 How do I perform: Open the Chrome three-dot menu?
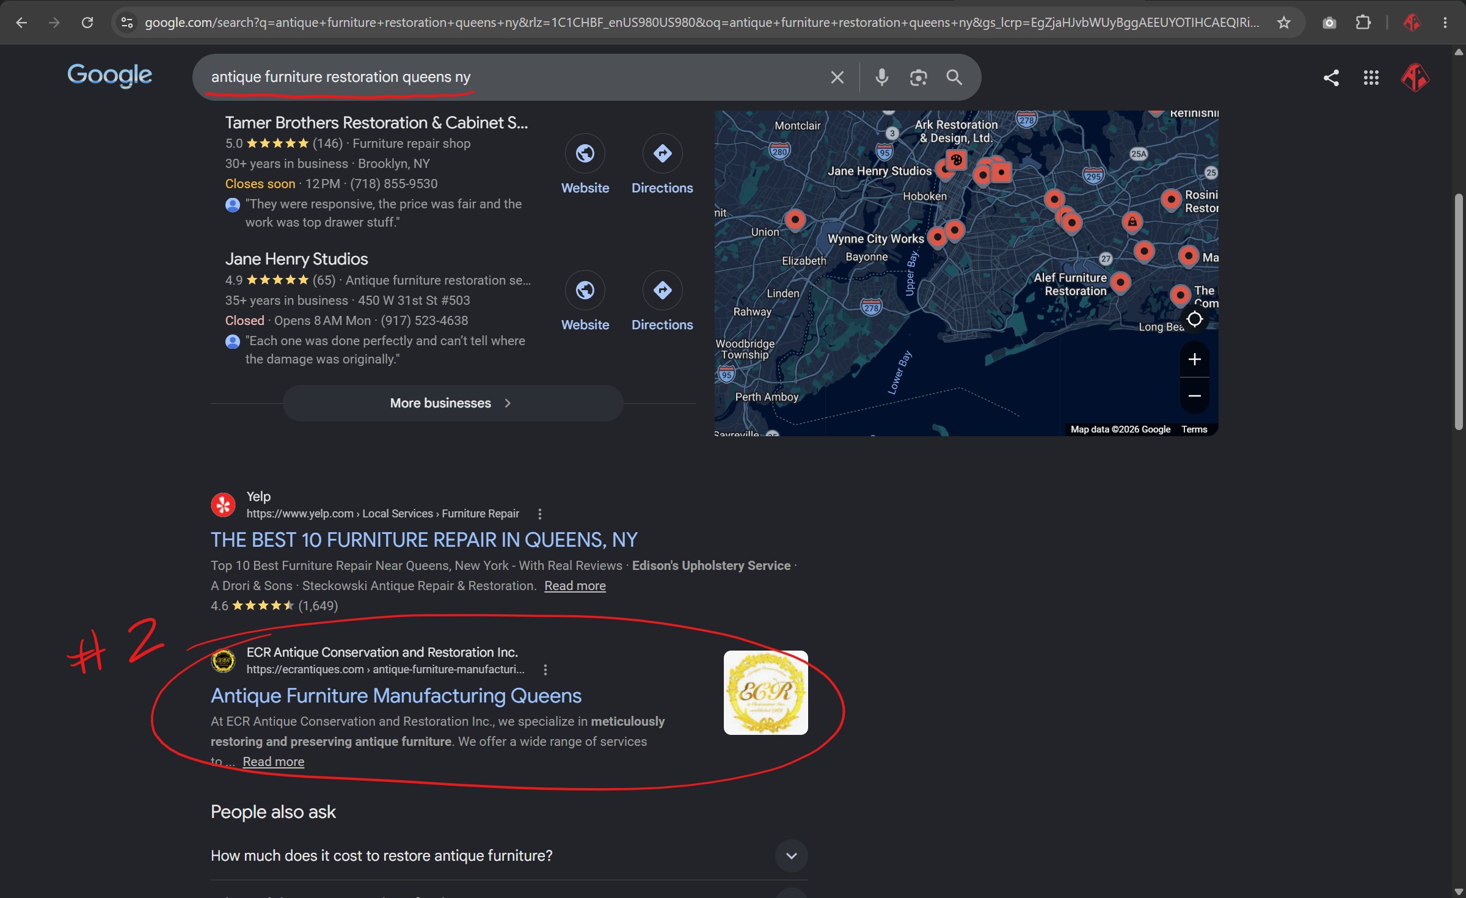1445,23
